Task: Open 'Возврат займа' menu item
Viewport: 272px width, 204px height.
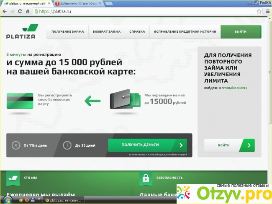Action: pos(107,32)
